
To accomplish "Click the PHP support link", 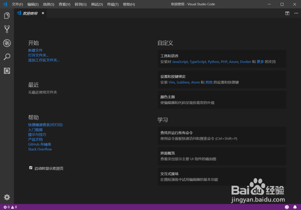I will 224,62.
